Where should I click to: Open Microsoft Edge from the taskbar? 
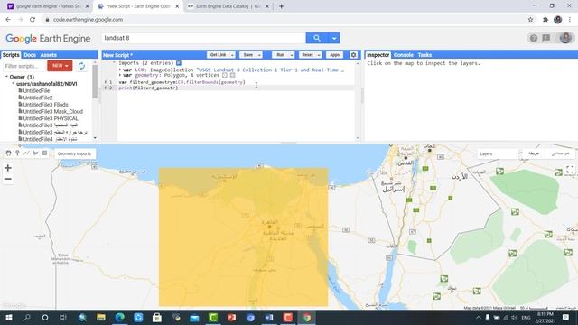(x=119, y=318)
